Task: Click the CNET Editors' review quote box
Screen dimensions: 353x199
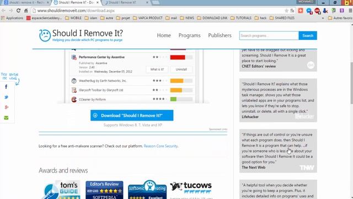Action: point(278,60)
